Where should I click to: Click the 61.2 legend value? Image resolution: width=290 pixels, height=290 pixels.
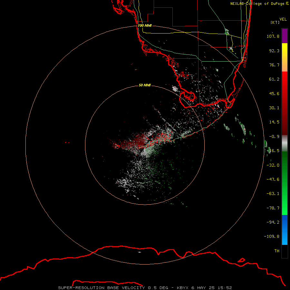[274, 79]
